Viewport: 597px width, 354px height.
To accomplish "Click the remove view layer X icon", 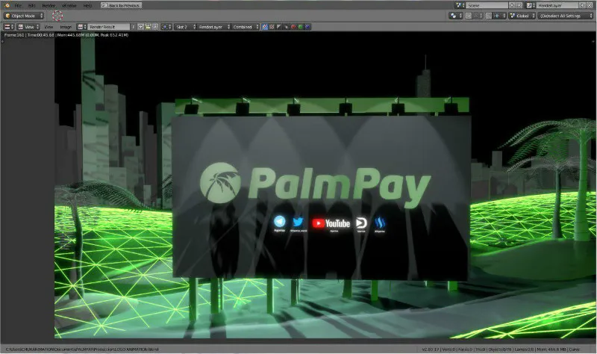I will pos(590,5).
